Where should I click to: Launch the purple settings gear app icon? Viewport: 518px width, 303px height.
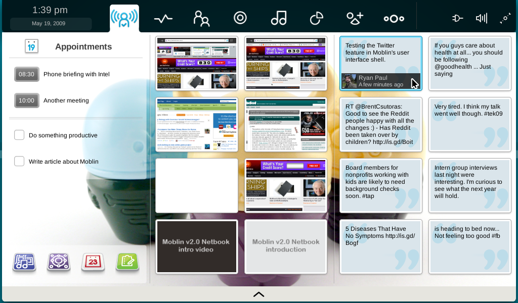click(59, 263)
